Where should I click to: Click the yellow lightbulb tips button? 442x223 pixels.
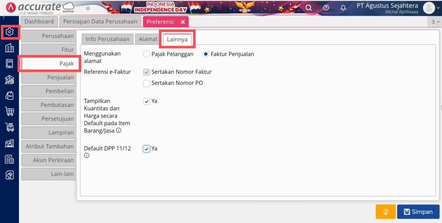pyautogui.click(x=385, y=212)
